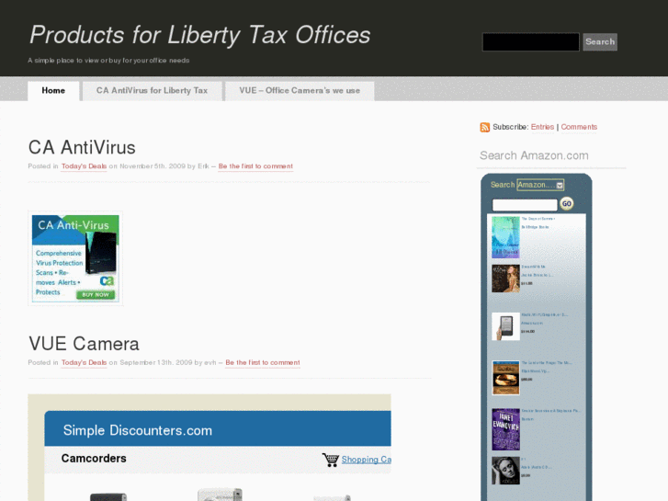Switch to the Home tab
This screenshot has width=668, height=501.
tap(53, 91)
